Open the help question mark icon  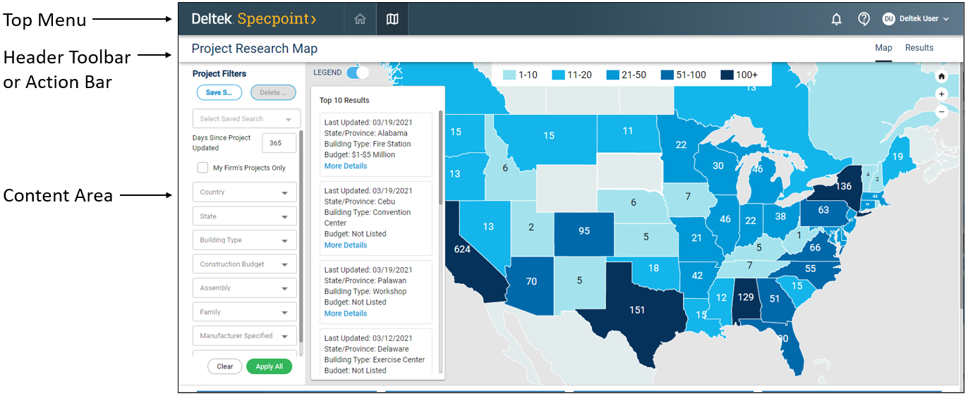[864, 20]
